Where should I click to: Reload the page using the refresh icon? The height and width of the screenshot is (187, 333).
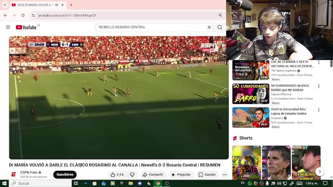(23, 15)
